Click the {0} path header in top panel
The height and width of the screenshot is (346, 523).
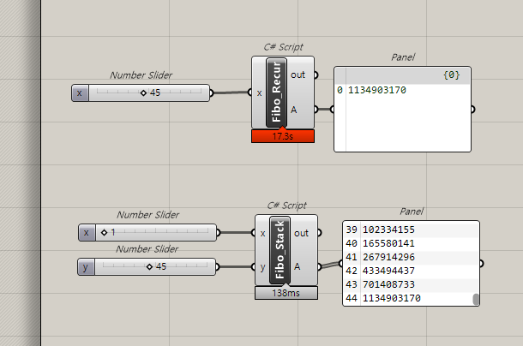tap(452, 75)
